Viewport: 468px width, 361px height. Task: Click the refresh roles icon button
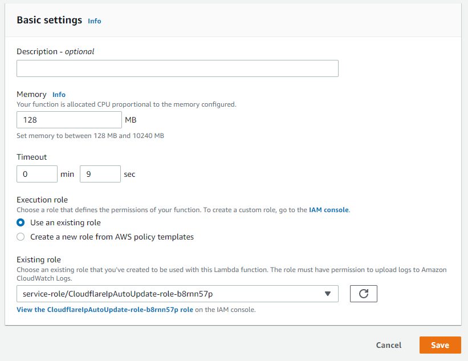363,294
